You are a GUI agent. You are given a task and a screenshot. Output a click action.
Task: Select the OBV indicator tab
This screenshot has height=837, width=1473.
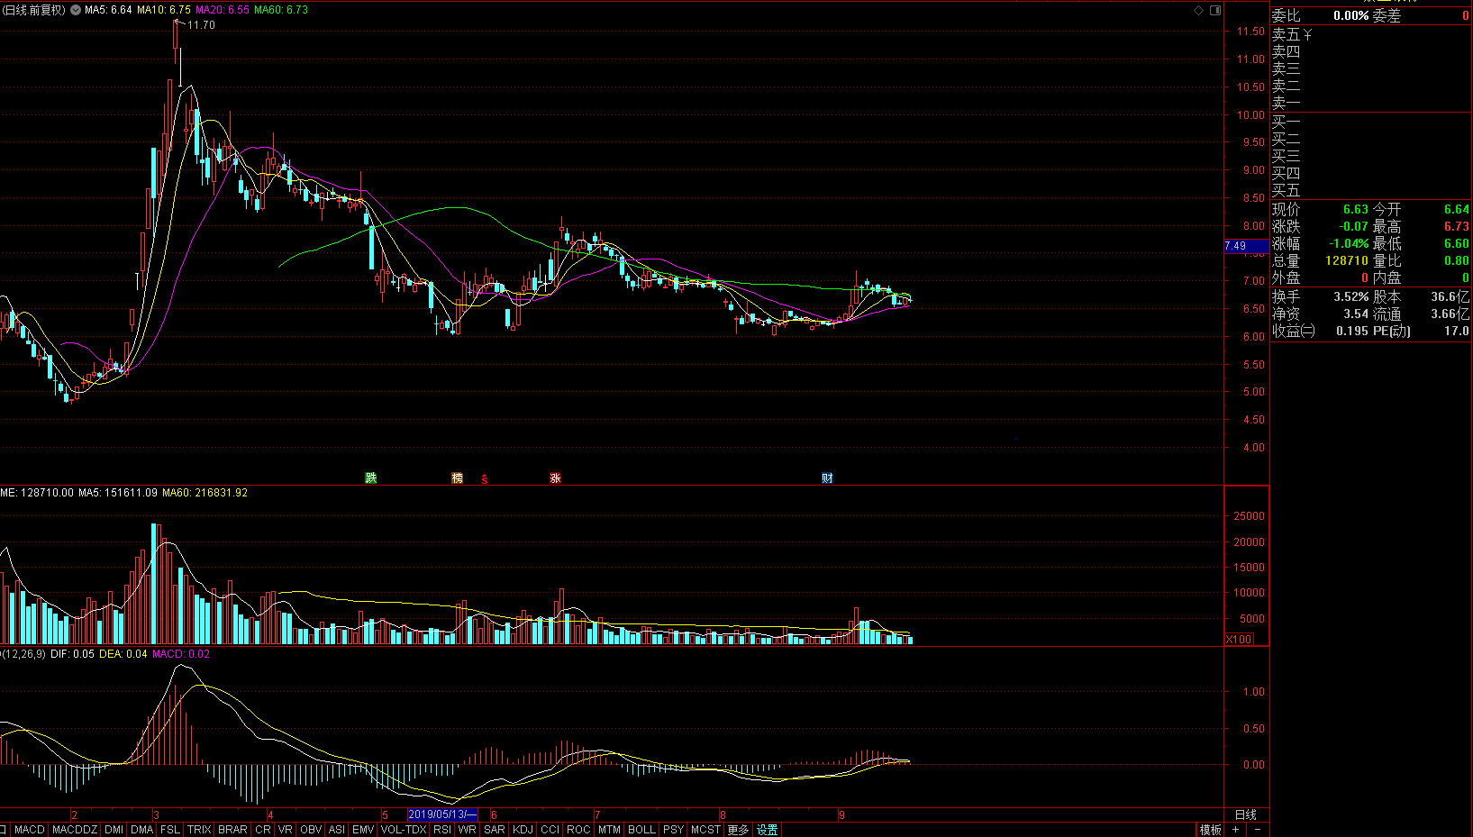(x=311, y=830)
